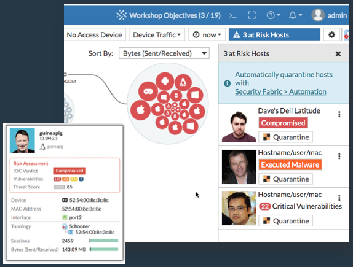This screenshot has height=267, width=353.
Task: Click the Workshop Objectives icon
Action: click(122, 15)
